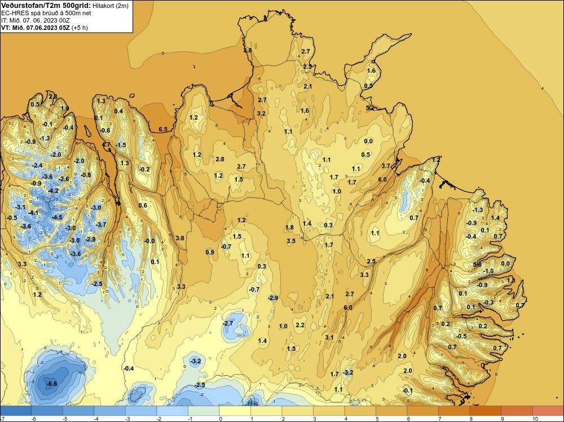This screenshot has height=422, width=564.
Task: Click the temperature value '0.4'
Action: click(x=118, y=111)
